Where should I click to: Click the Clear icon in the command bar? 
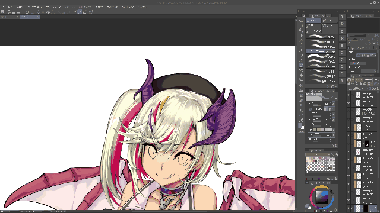tap(38, 12)
